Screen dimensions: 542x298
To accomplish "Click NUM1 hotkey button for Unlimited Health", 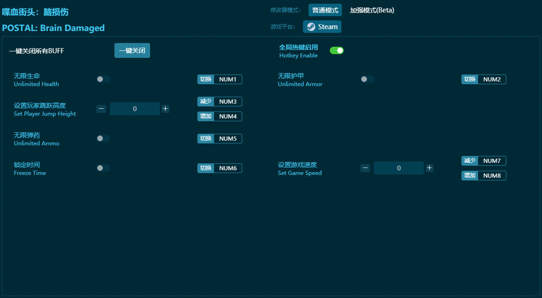I will [227, 79].
